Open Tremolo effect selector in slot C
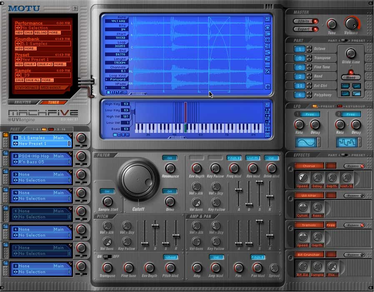The image size is (374, 292). (309, 225)
